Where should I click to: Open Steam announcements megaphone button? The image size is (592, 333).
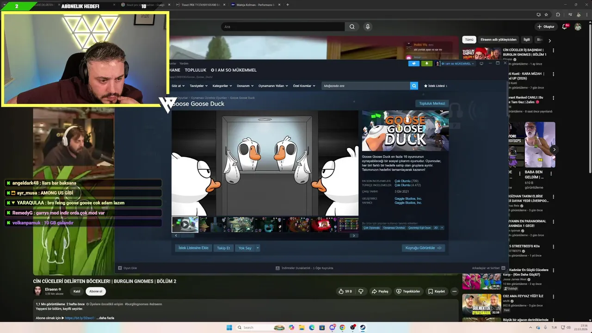(413, 63)
